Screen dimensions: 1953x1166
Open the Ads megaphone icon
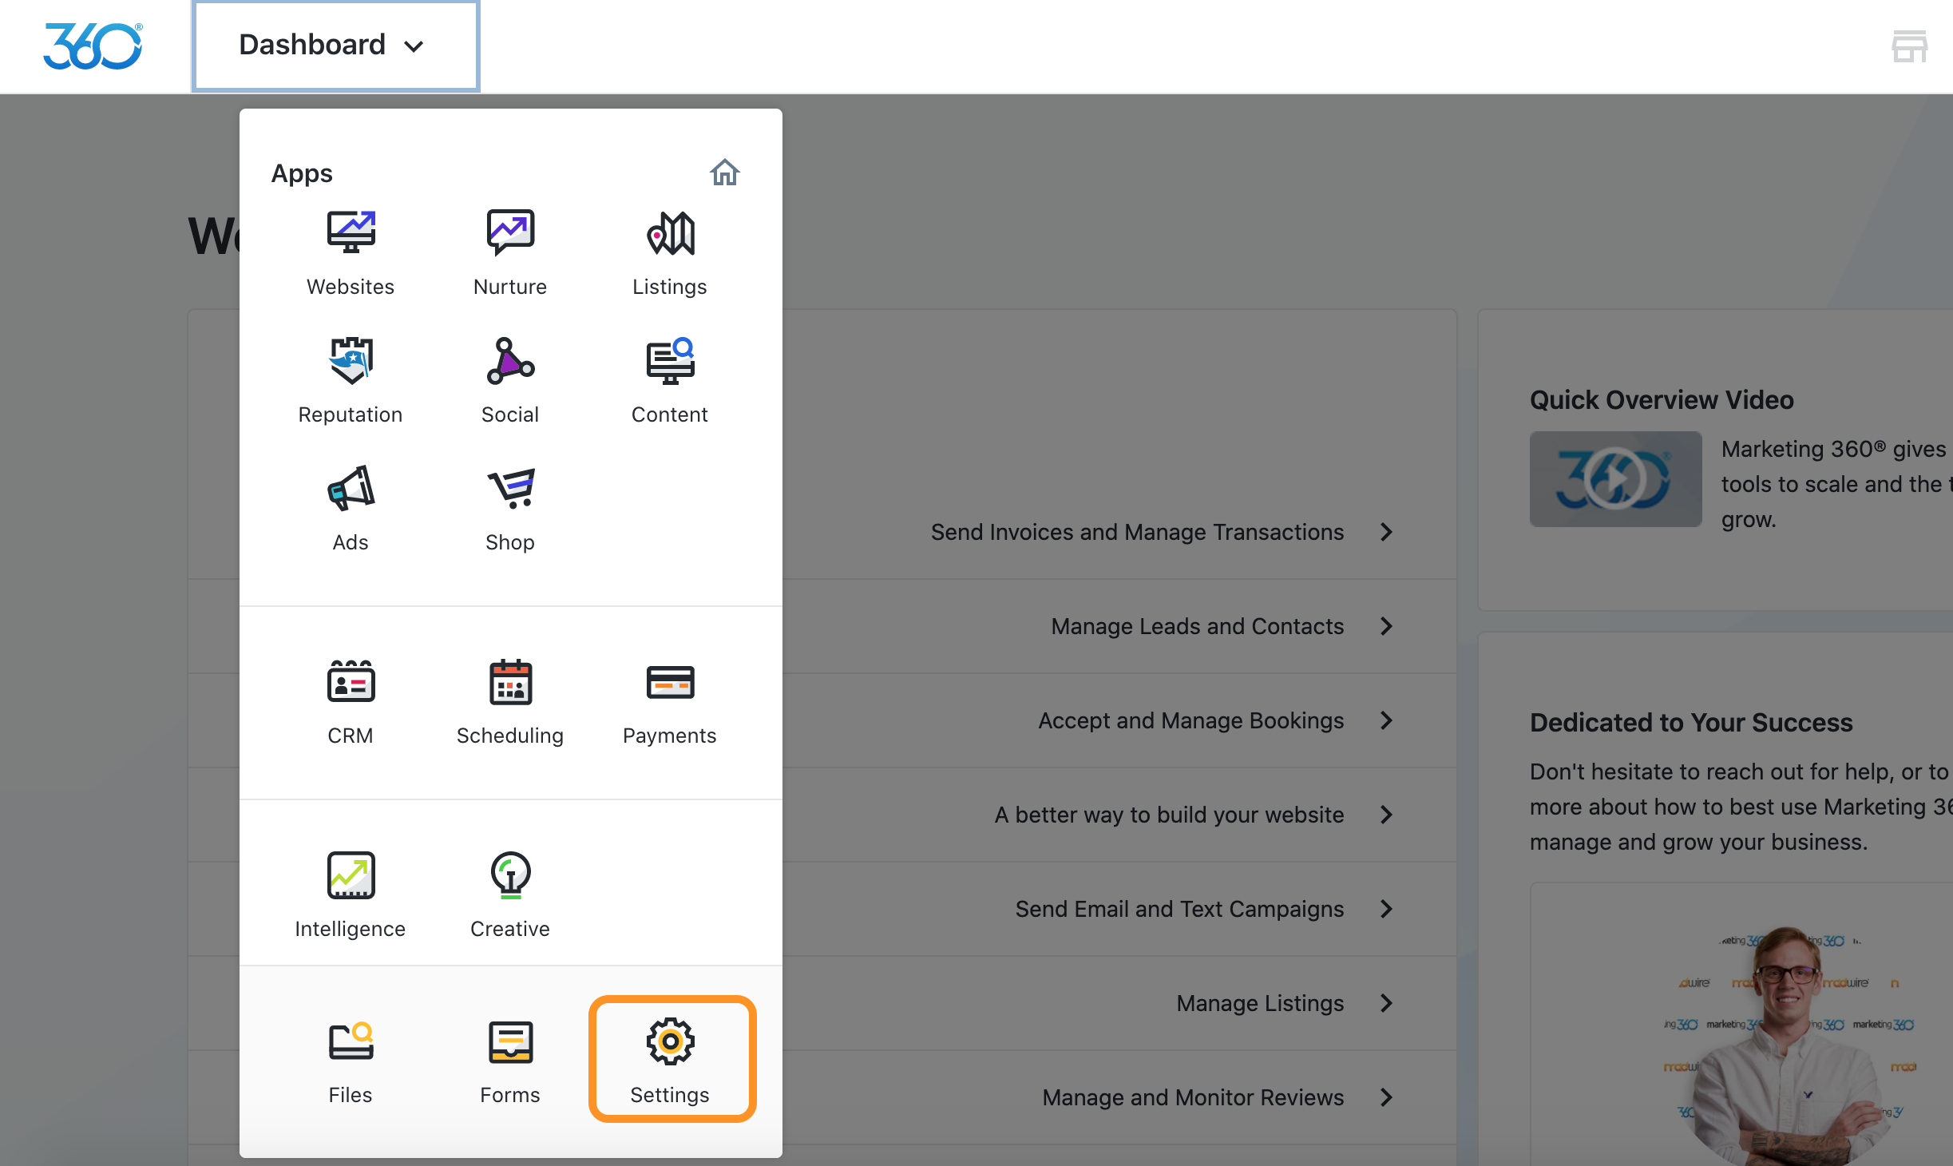click(x=351, y=489)
